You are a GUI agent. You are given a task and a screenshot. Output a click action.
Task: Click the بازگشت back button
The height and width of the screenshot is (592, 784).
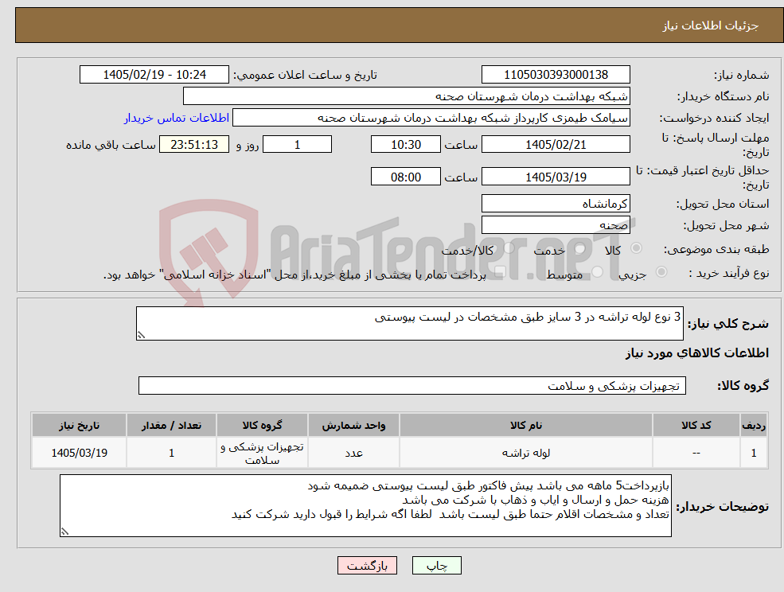point(367,566)
